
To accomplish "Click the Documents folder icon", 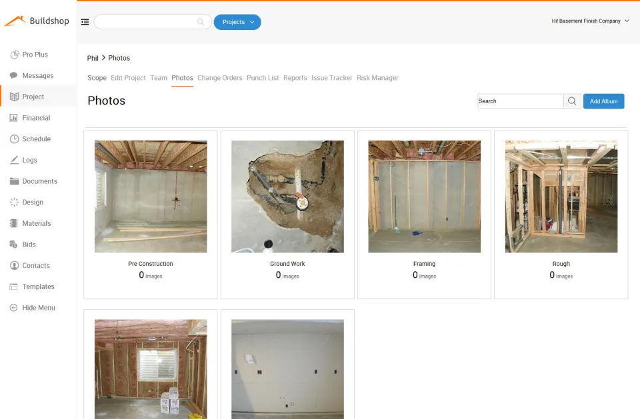I will coord(14,181).
